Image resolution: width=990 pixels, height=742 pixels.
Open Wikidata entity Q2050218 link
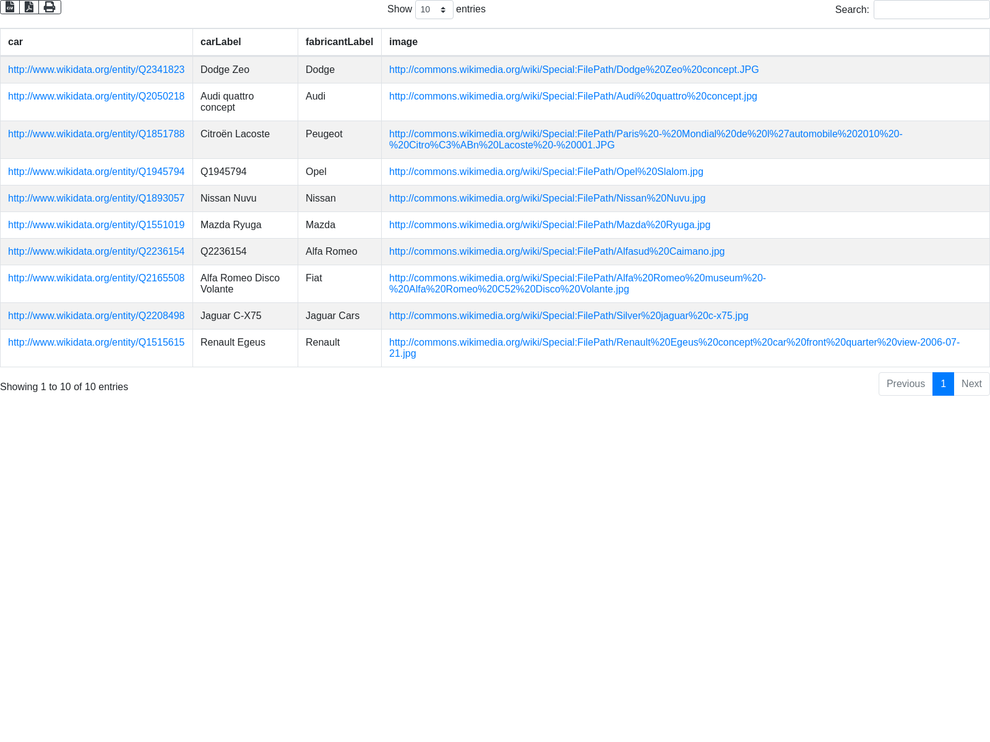[x=96, y=96]
